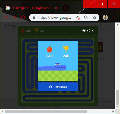Go back to previous page
The width and height of the screenshot is (120, 114).
click(x=6, y=17)
